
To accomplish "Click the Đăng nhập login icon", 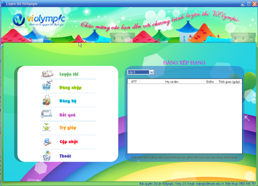I will click(x=47, y=85).
